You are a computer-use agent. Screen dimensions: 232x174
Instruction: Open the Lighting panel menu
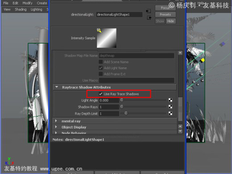37,9
